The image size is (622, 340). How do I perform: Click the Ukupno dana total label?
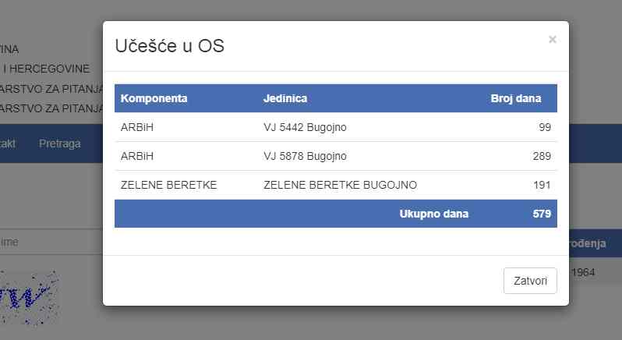(434, 214)
